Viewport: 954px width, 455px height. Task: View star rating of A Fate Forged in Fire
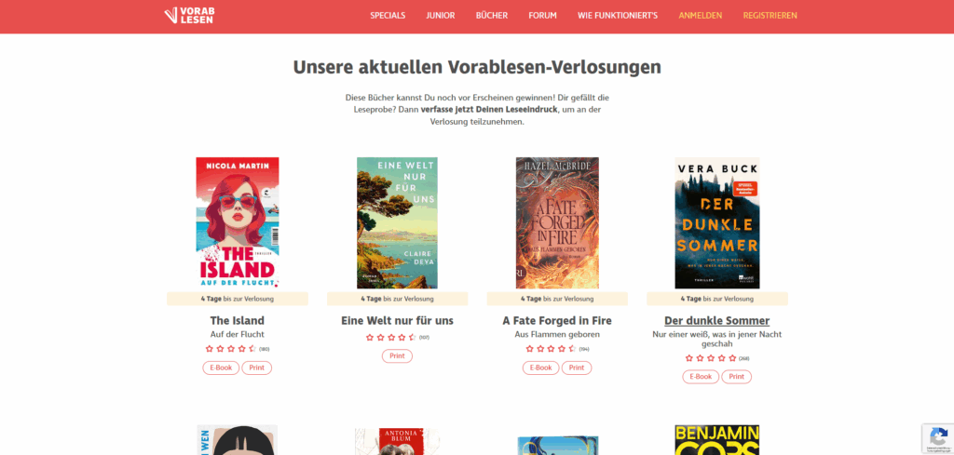[551, 349]
